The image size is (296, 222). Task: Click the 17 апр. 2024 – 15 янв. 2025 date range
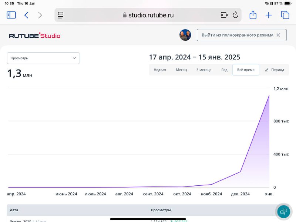point(195,57)
